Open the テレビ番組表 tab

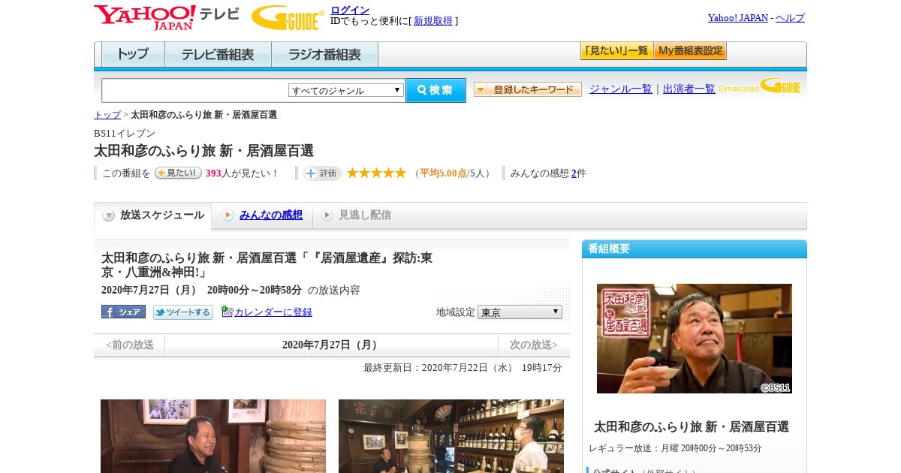click(x=218, y=55)
